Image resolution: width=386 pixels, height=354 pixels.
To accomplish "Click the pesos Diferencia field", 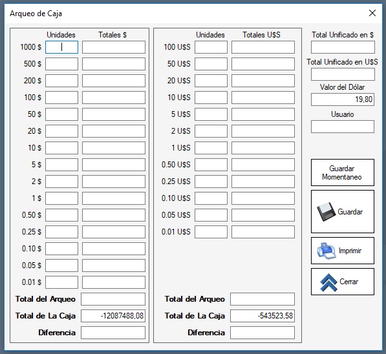I will (x=113, y=333).
